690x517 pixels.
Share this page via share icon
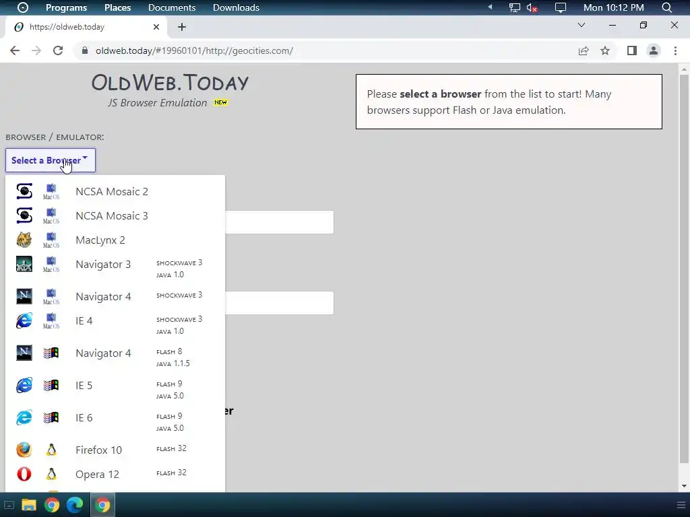584,50
